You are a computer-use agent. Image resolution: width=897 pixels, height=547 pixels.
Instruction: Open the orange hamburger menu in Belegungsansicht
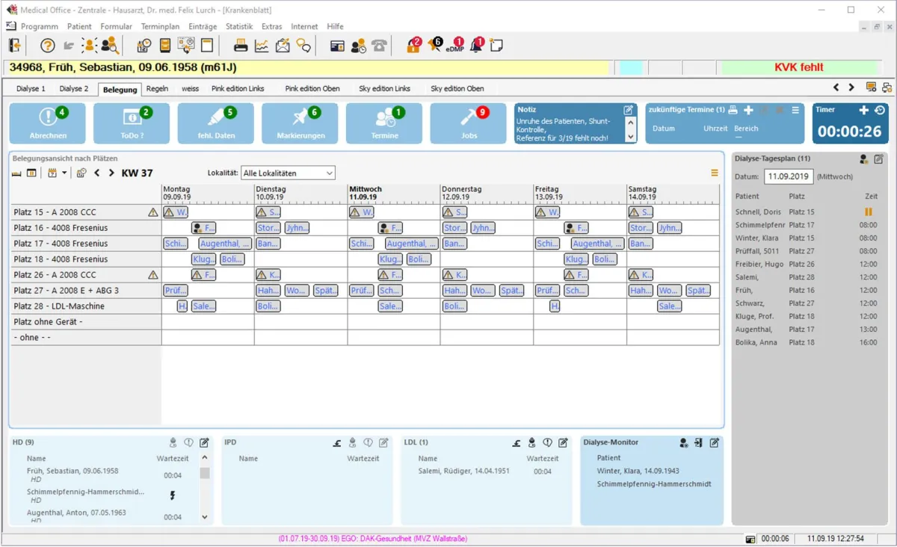pyautogui.click(x=714, y=173)
